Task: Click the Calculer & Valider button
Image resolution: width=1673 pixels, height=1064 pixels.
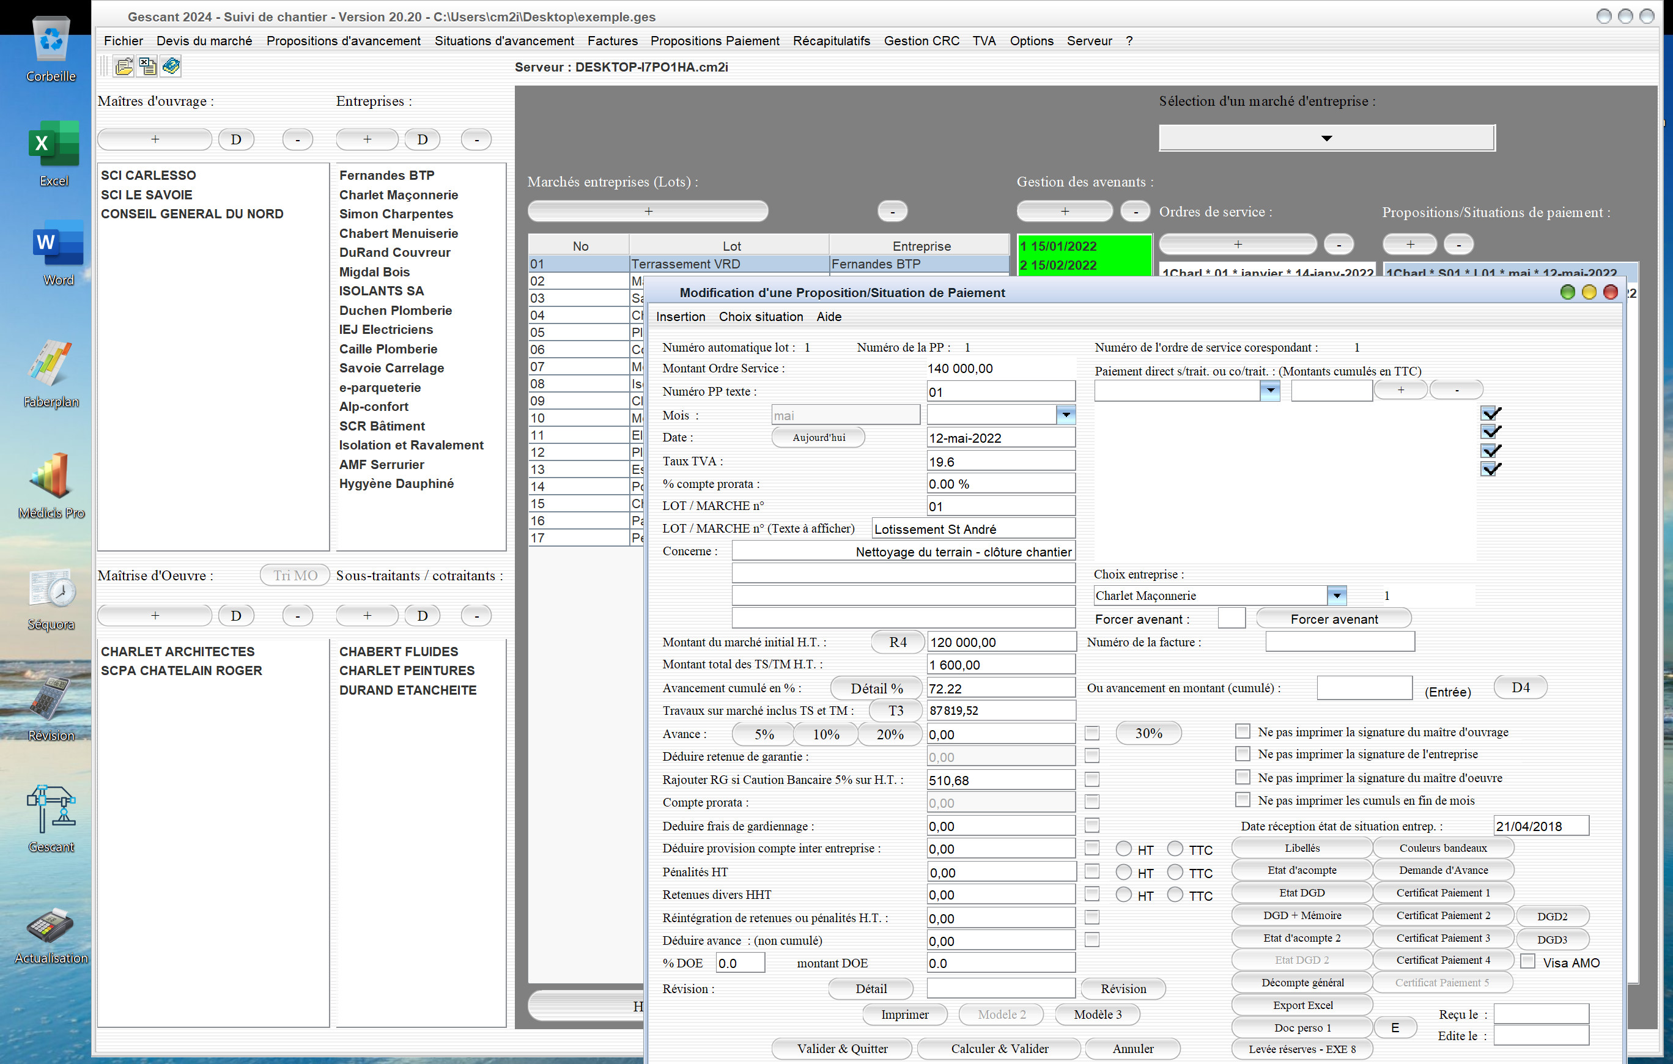Action: [999, 1049]
